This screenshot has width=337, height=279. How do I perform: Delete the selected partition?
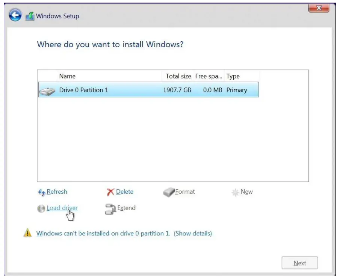[124, 192]
